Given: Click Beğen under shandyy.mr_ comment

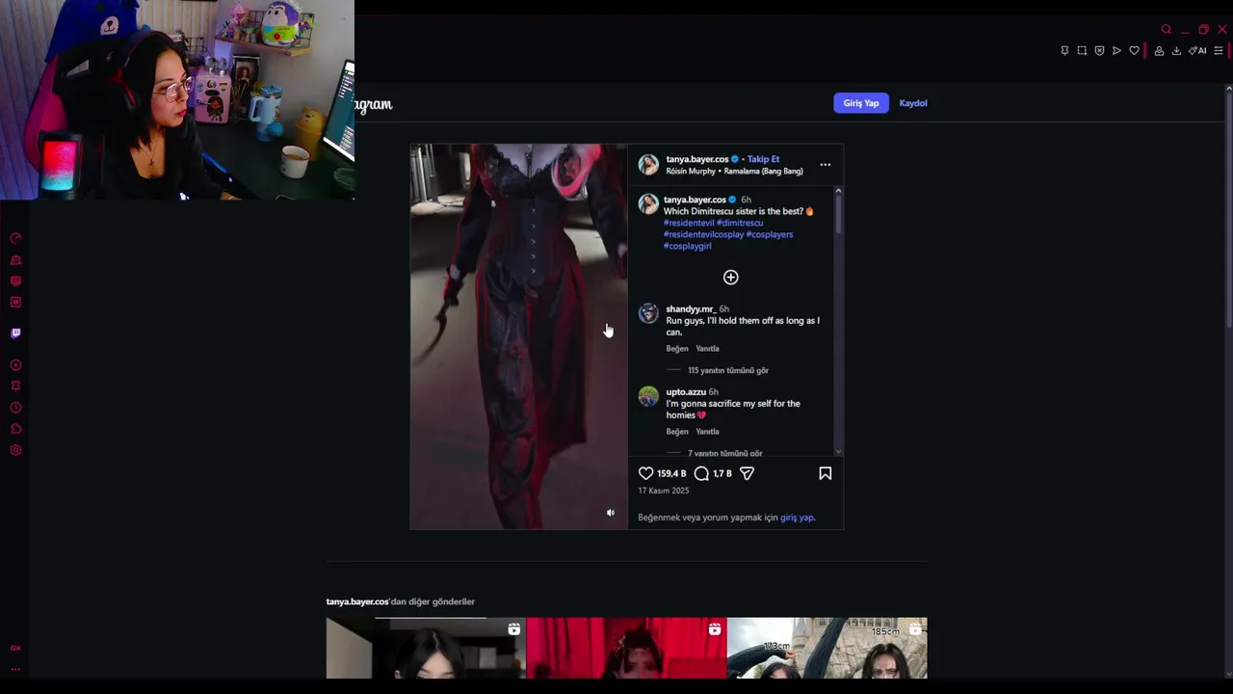Looking at the screenshot, I should (x=677, y=349).
